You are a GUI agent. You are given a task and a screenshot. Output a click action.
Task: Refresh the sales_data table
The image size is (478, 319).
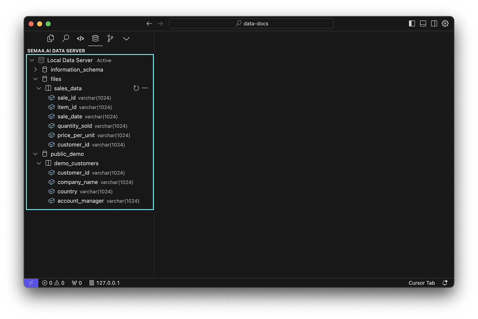click(x=136, y=88)
